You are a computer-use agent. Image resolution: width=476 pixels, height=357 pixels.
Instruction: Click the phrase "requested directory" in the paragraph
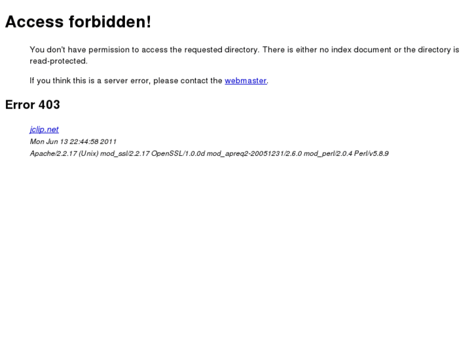[x=221, y=50]
